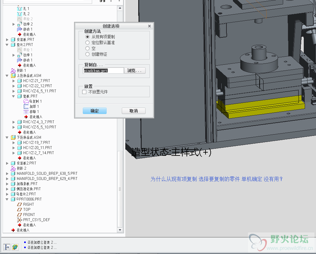The image size is (316, 254).
Task: Click the model tree scroll-down arrow
Action: pyautogui.click(x=120, y=230)
